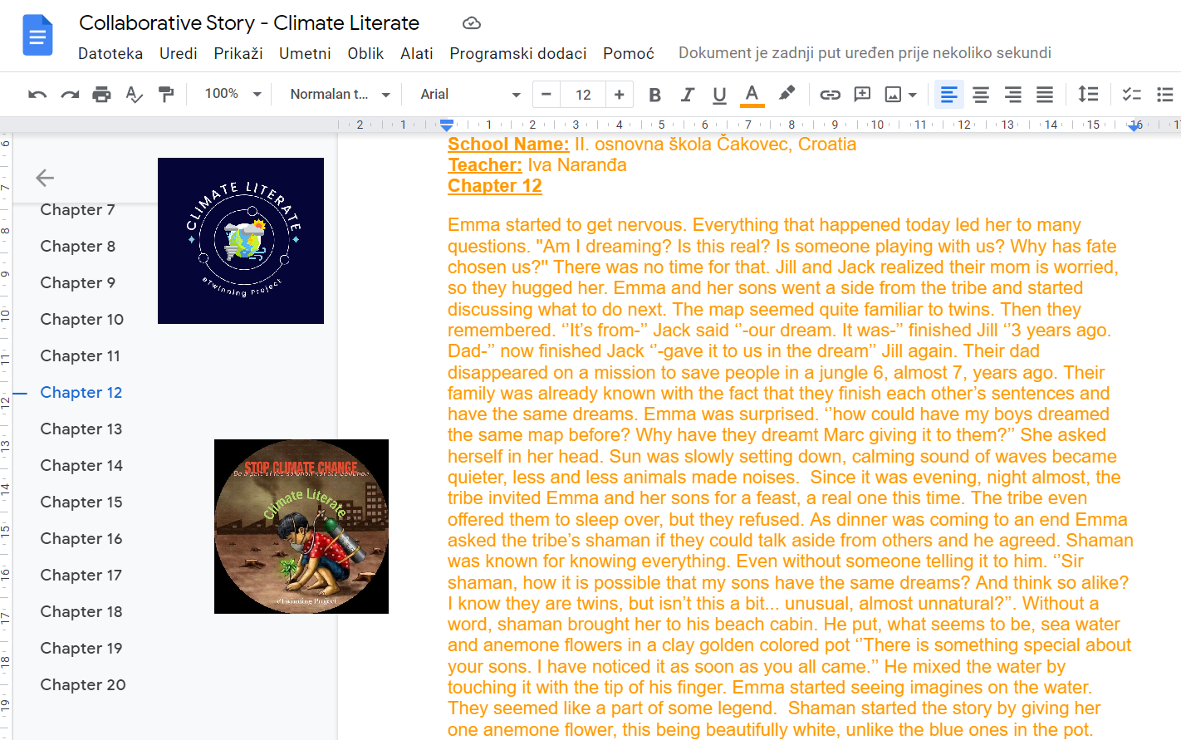The image size is (1181, 740).
Task: Center align the text
Action: pyautogui.click(x=981, y=95)
